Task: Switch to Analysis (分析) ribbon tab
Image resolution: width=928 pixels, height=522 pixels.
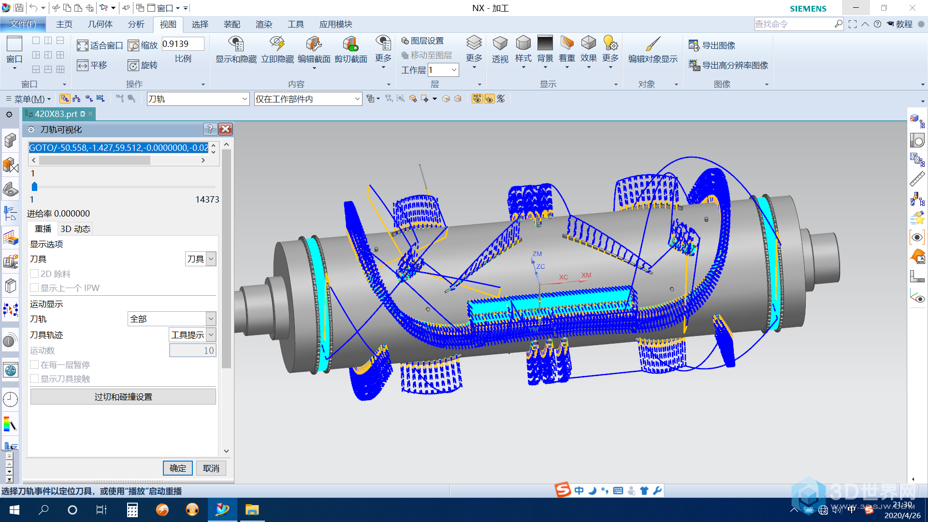Action: coord(136,24)
